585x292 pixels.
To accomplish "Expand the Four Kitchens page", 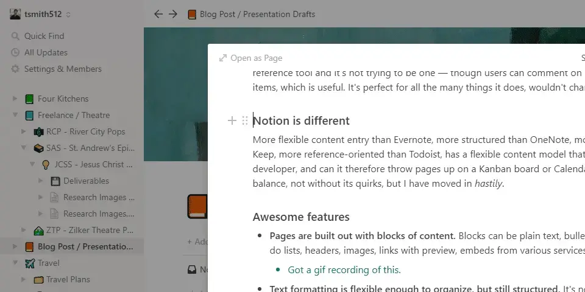I will [15, 99].
